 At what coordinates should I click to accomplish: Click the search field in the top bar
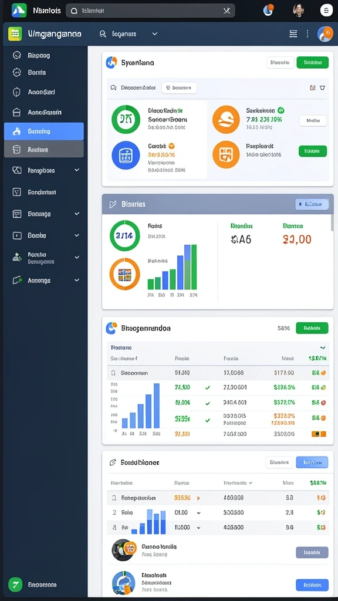click(x=150, y=11)
